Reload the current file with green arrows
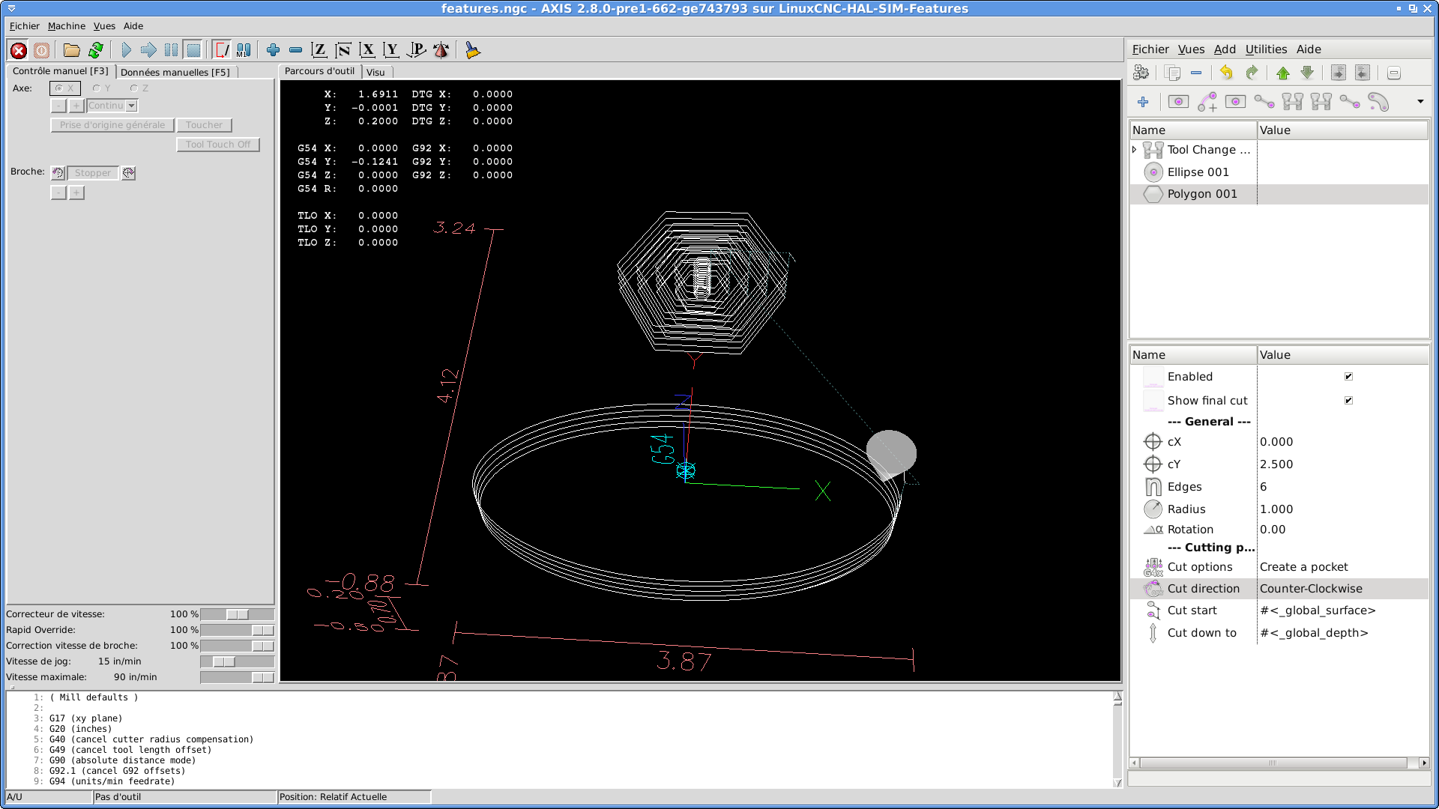The height and width of the screenshot is (809, 1439). pos(95,50)
